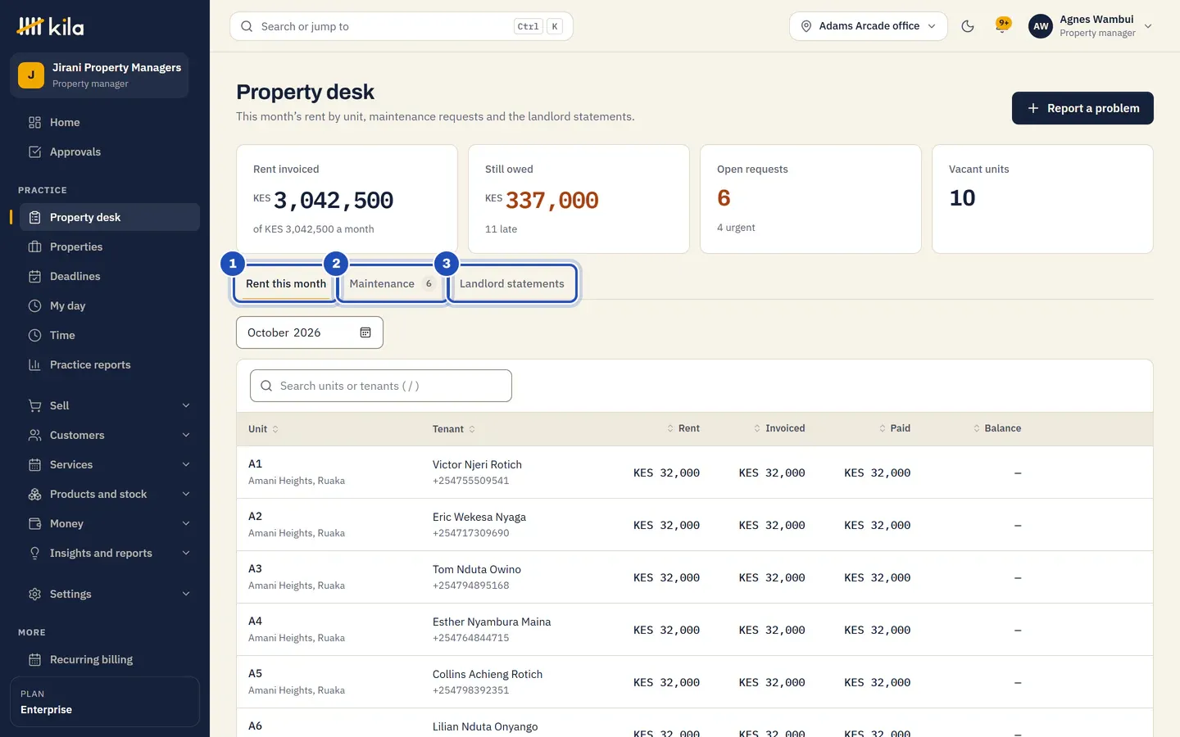Switch to Rent this month tab
This screenshot has width=1180, height=737.
(x=286, y=283)
